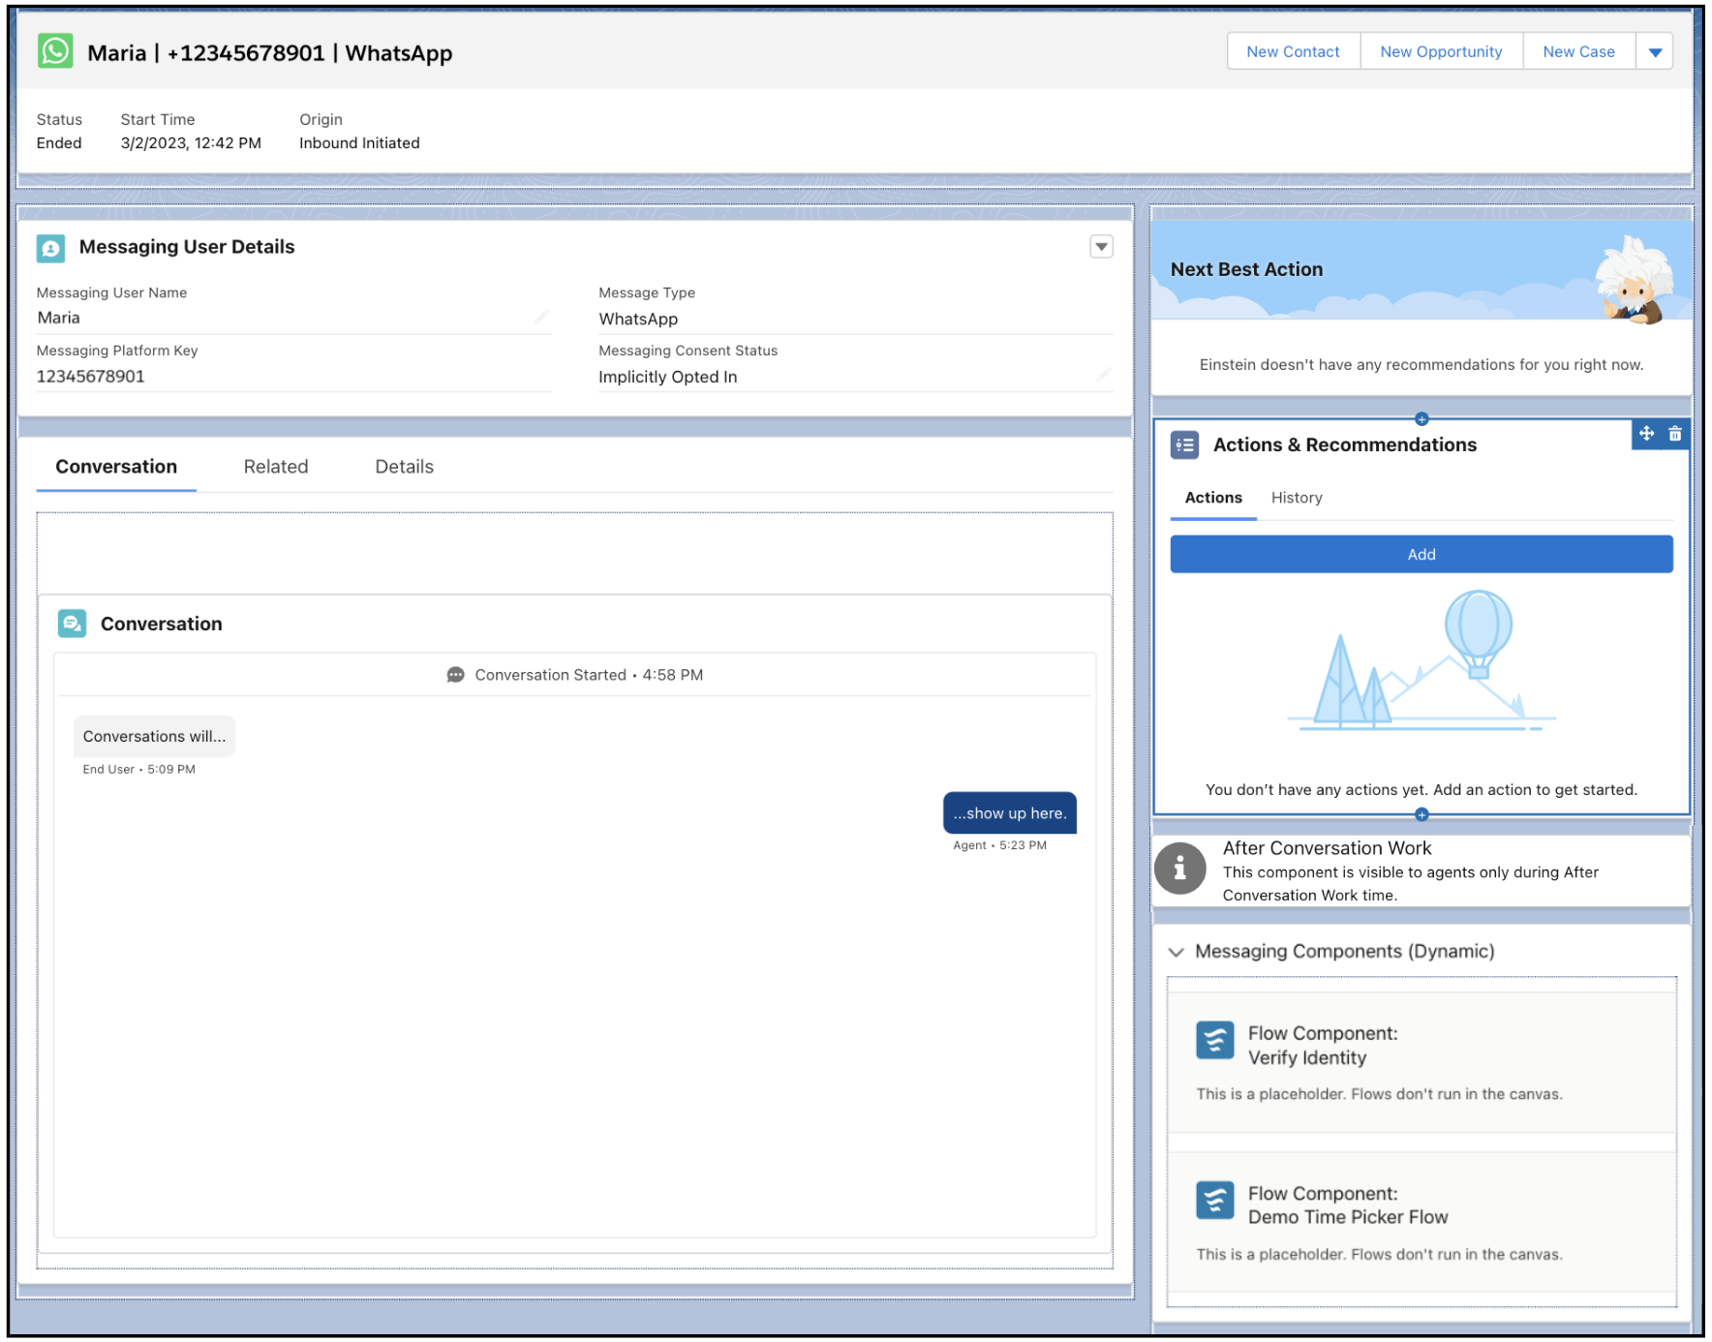This screenshot has height=1342, width=1712.
Task: Click the Messaging User Details panel icon
Action: (51, 248)
